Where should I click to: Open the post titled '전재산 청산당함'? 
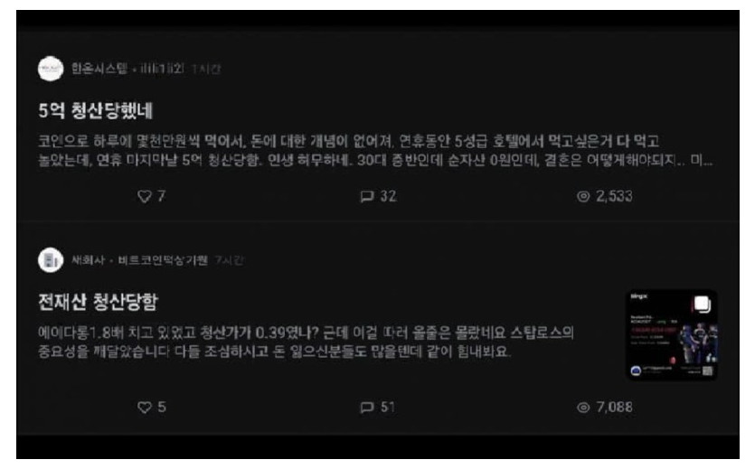98,302
